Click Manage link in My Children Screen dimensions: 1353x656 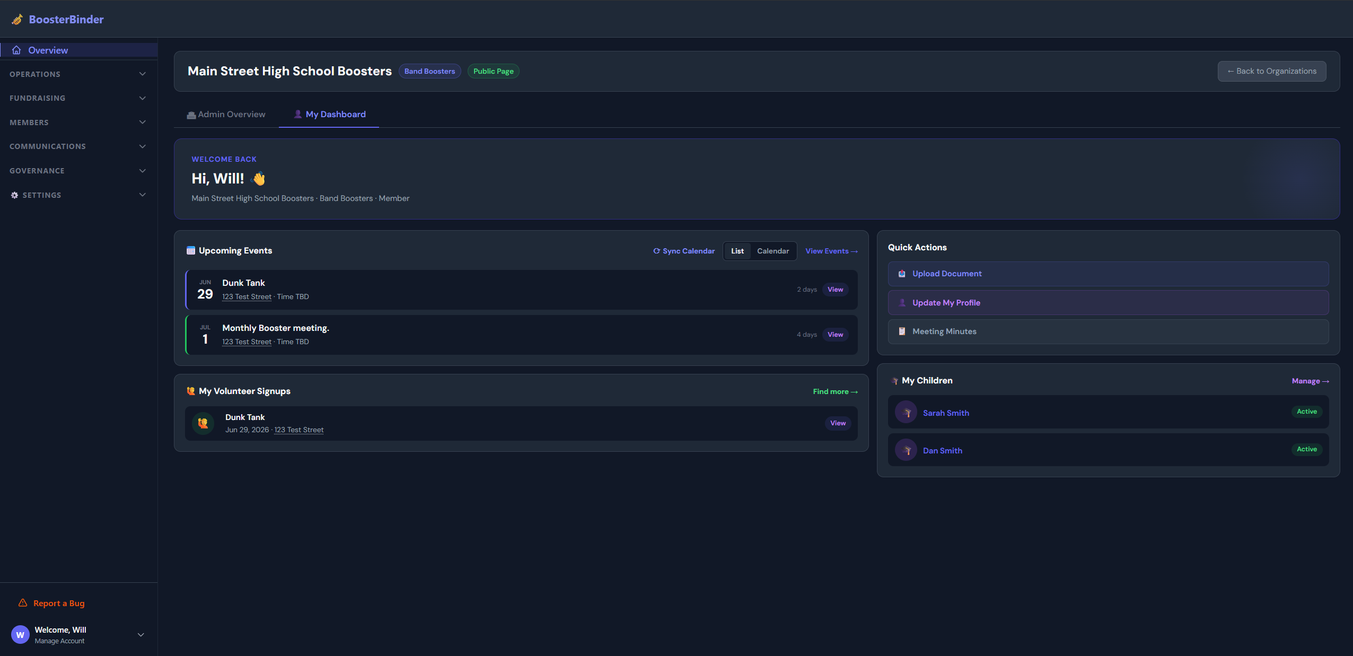tap(1310, 381)
